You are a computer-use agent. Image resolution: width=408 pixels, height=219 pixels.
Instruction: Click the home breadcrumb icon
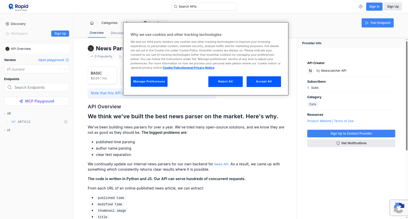click(92, 23)
